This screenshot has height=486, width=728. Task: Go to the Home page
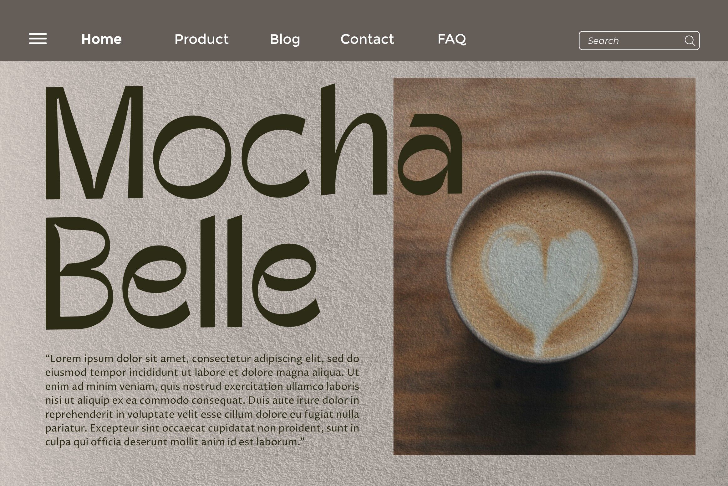pyautogui.click(x=101, y=39)
